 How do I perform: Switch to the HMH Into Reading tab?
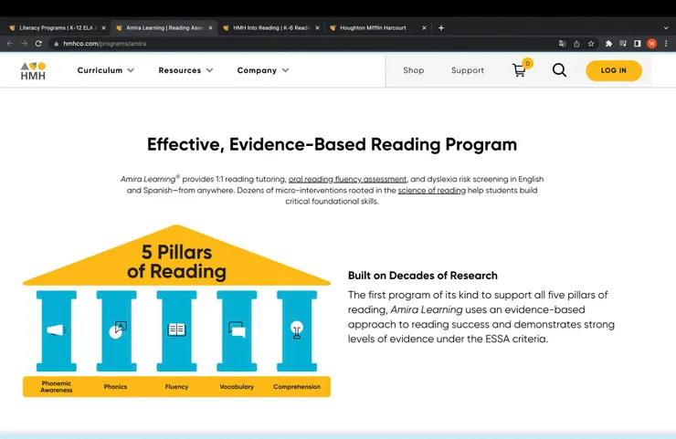pos(270,28)
